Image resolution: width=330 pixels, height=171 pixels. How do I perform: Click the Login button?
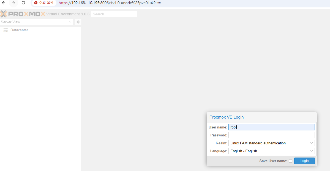pos(304,161)
